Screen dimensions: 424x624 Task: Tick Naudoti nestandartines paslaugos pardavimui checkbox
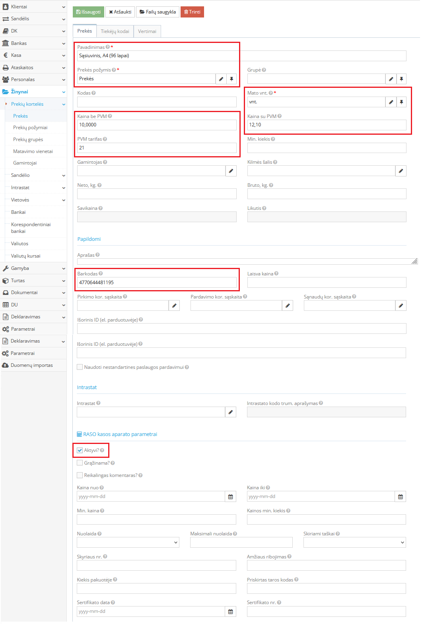80,367
